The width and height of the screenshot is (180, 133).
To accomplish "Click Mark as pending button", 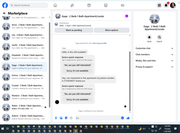I will pyautogui.click(x=74, y=30).
